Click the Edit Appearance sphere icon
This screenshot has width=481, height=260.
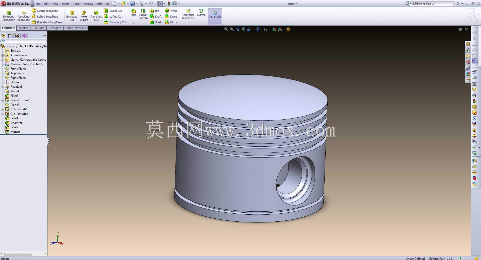coord(274,29)
